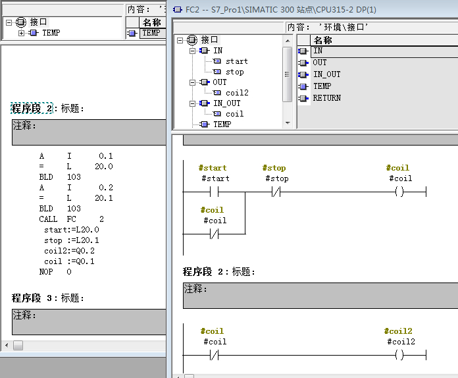Select the IN_OUT row in the 名称 table
Image resolution: width=458 pixels, height=378 pixels.
point(384,74)
